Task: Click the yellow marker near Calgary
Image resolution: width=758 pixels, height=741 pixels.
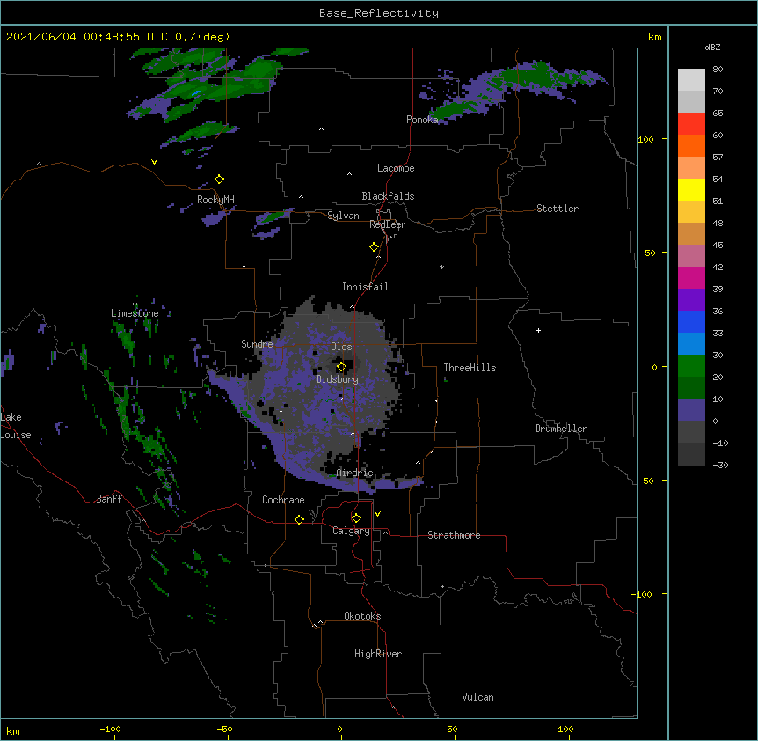Action: 356,518
